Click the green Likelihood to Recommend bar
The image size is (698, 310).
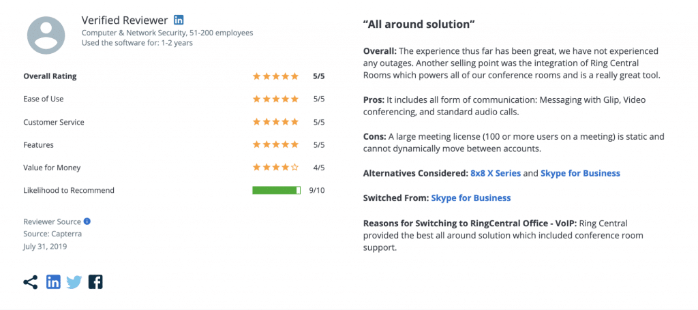[x=276, y=190]
